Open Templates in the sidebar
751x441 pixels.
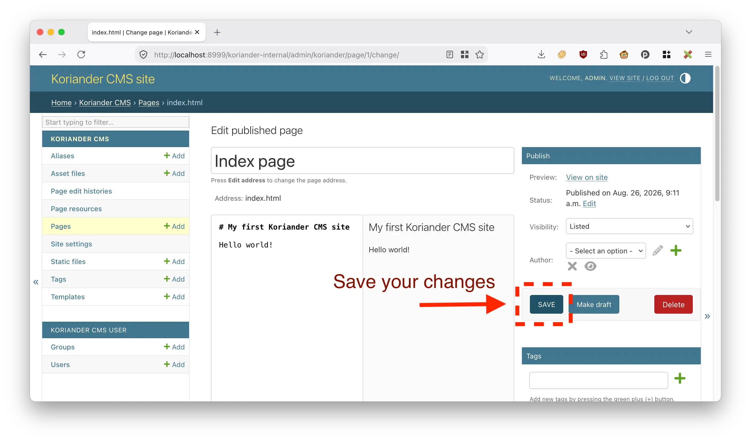pos(68,297)
